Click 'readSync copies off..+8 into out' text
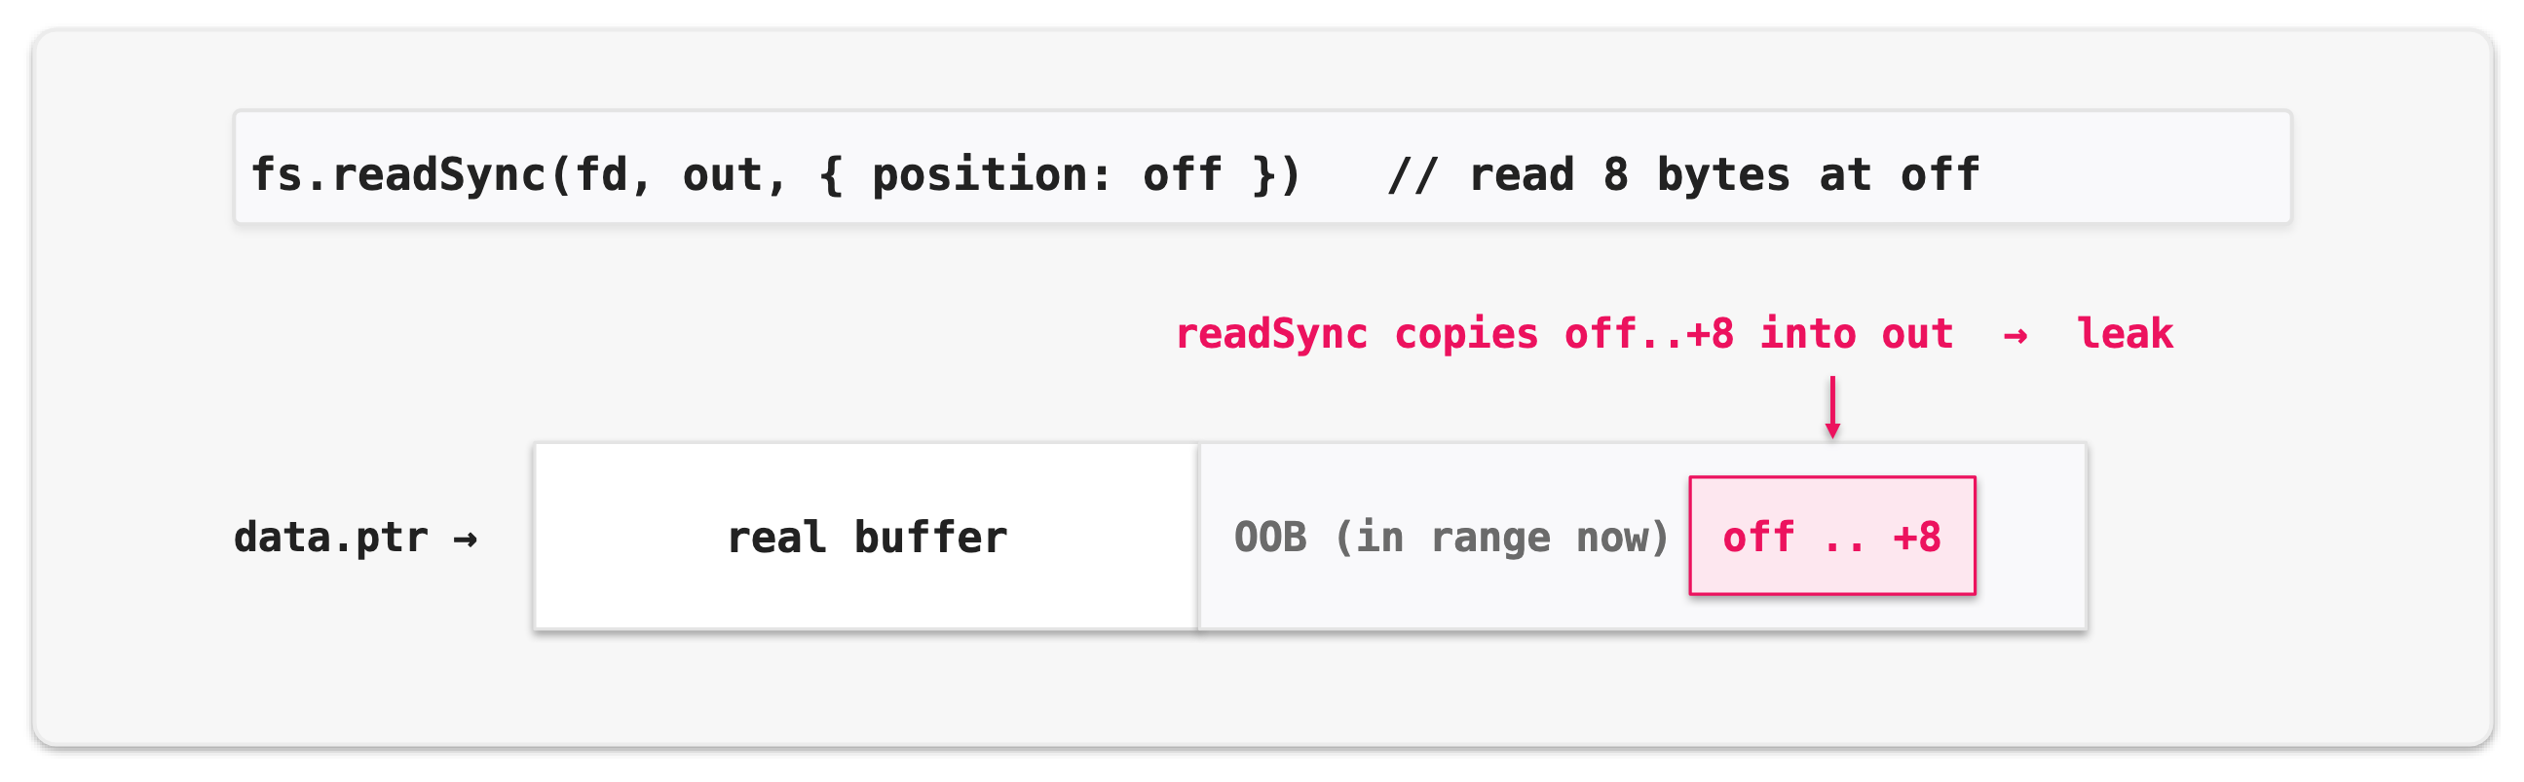2524x782 pixels. point(1563,334)
